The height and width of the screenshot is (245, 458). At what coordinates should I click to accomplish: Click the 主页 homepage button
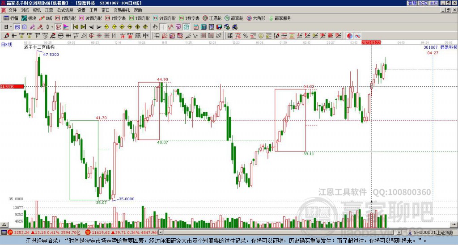(434, 3)
